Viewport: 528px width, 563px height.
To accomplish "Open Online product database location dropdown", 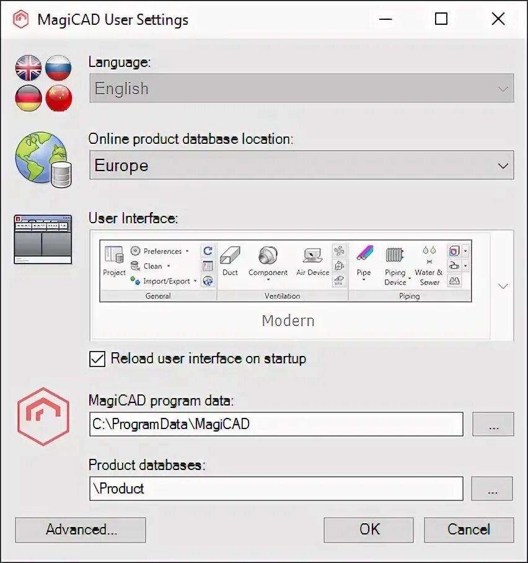I will [x=302, y=165].
